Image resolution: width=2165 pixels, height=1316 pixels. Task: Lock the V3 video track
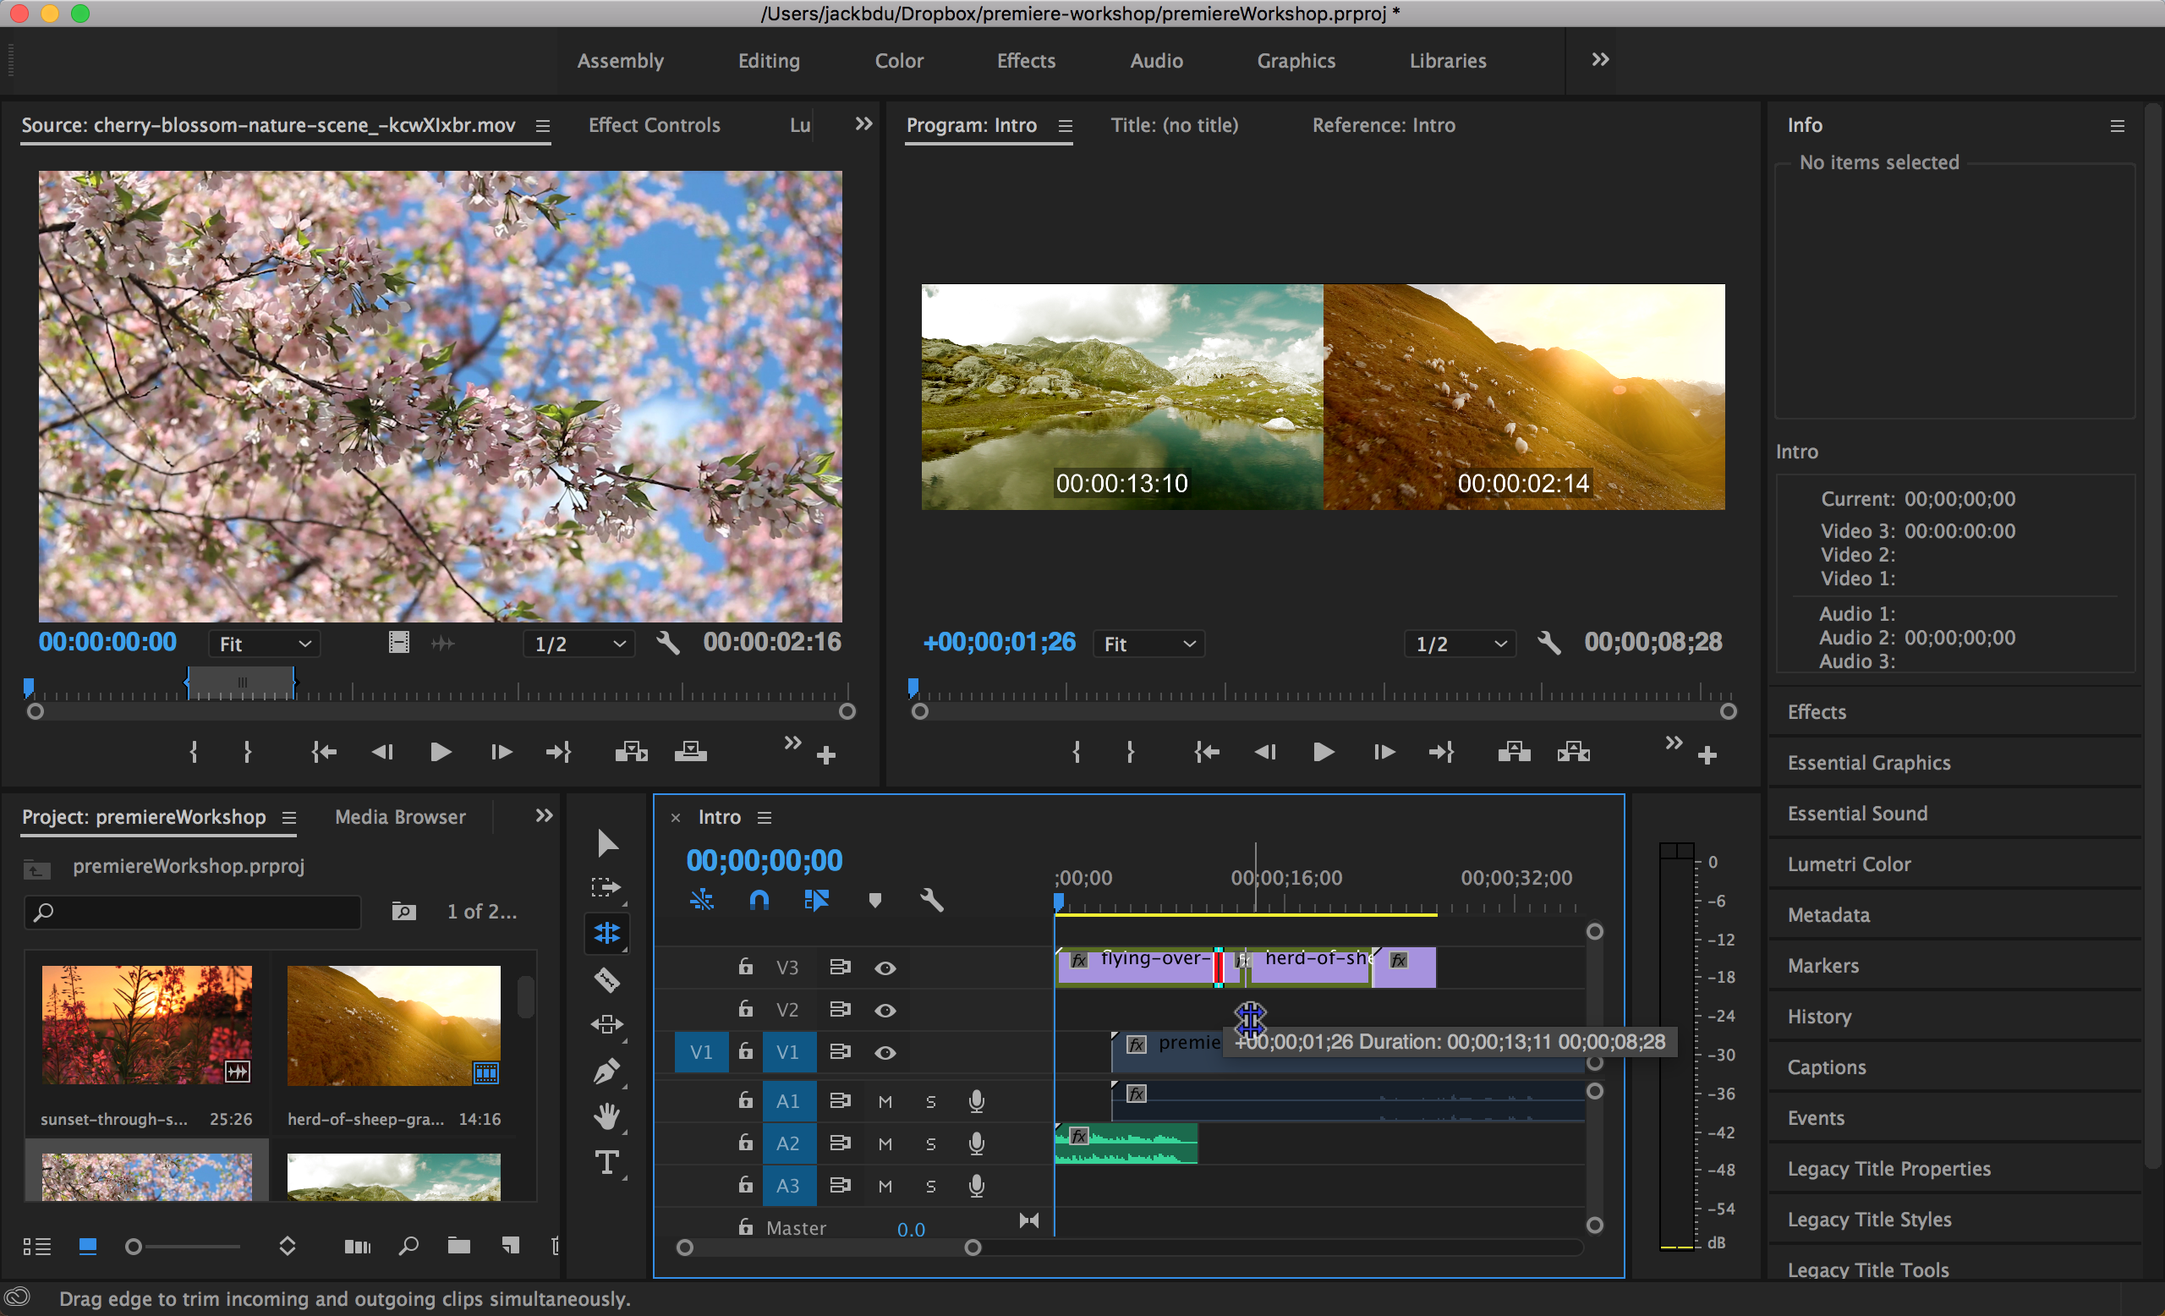coord(744,967)
